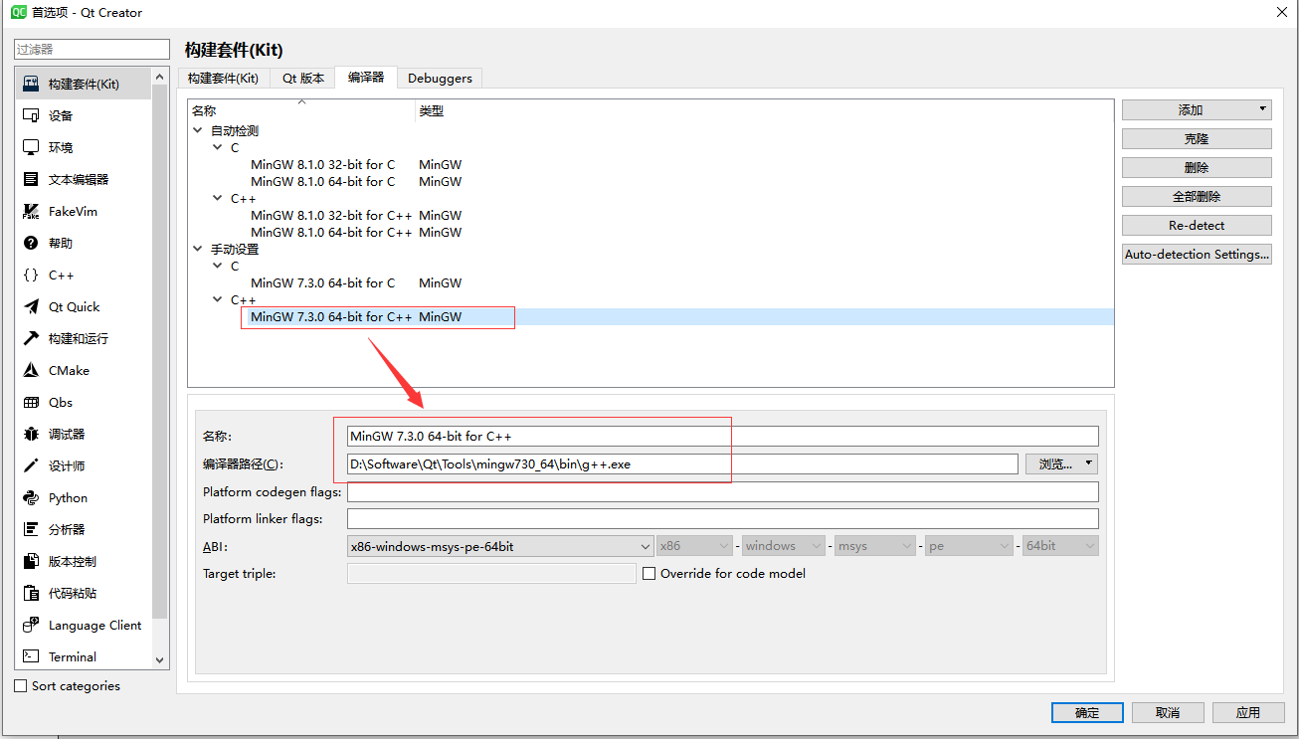1299x739 pixels.
Task: Open the 设计师 pencil icon
Action: (x=31, y=465)
